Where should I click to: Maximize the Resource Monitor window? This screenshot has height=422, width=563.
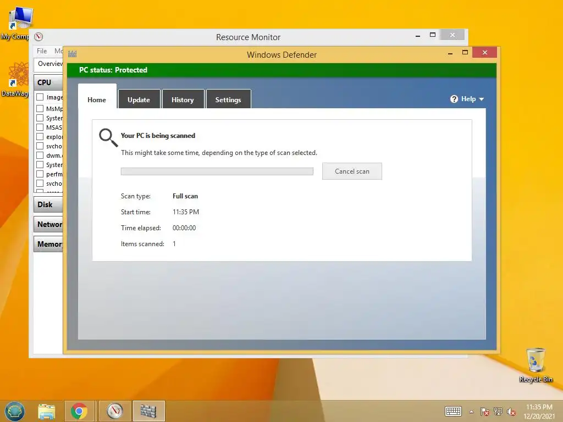coord(433,35)
